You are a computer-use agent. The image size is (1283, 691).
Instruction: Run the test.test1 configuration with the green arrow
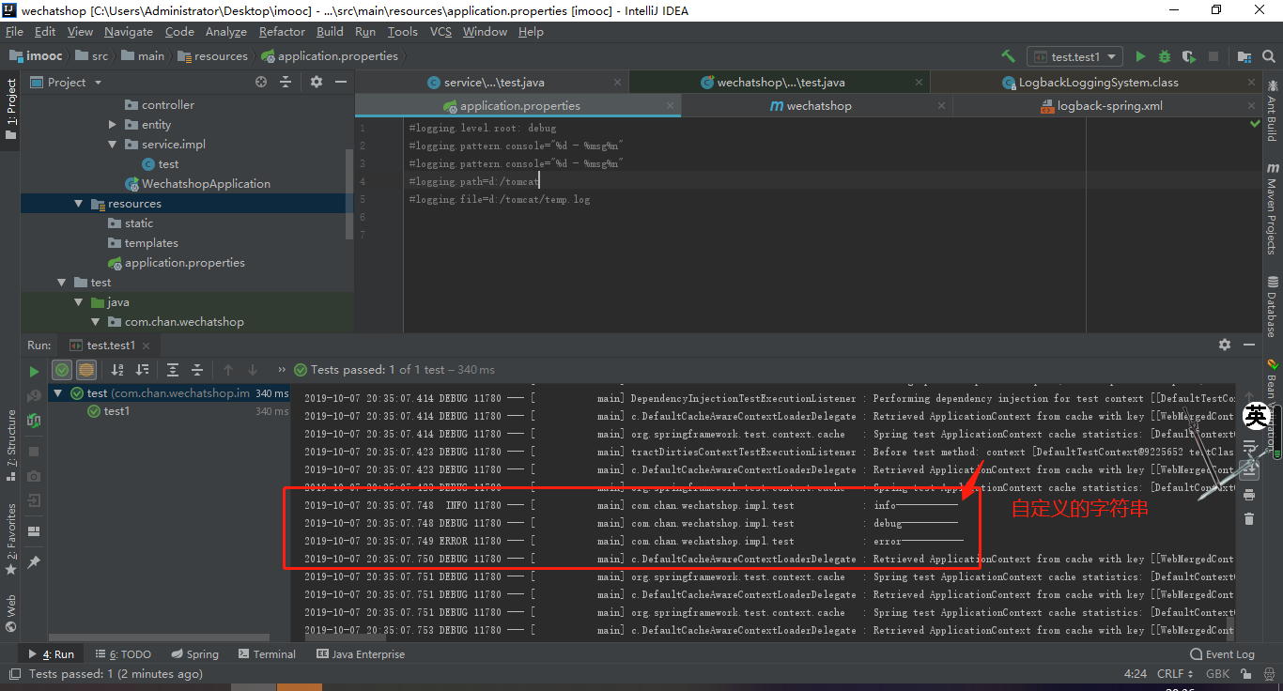1139,56
